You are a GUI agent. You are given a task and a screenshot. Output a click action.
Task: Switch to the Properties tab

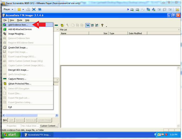(12, 126)
